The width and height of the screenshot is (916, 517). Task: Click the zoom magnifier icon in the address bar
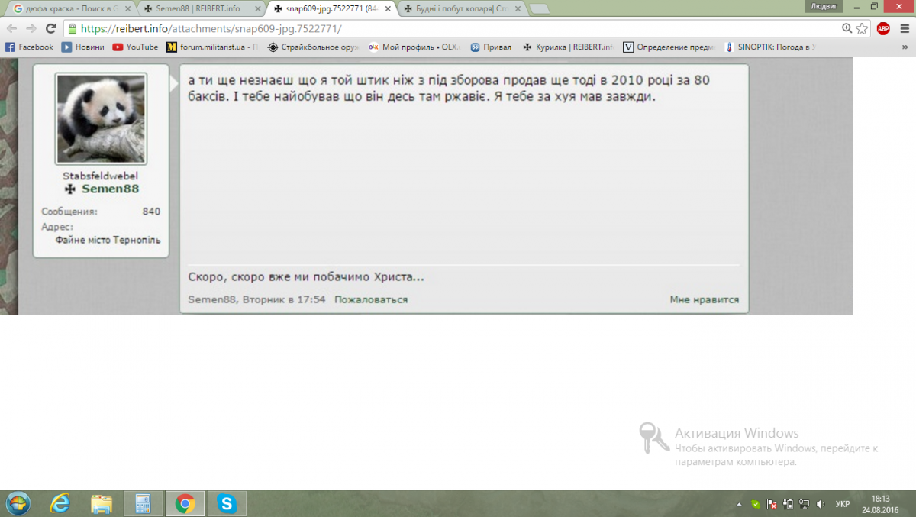pyautogui.click(x=847, y=28)
